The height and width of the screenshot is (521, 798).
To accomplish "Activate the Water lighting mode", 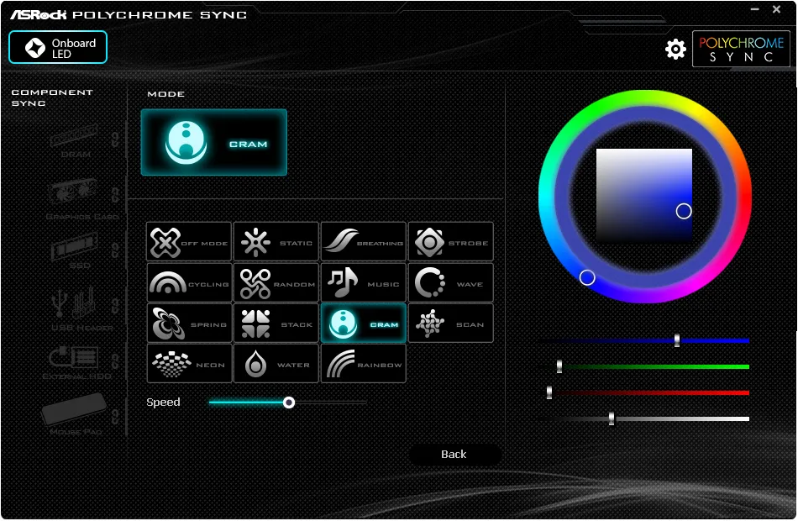I will pos(276,364).
